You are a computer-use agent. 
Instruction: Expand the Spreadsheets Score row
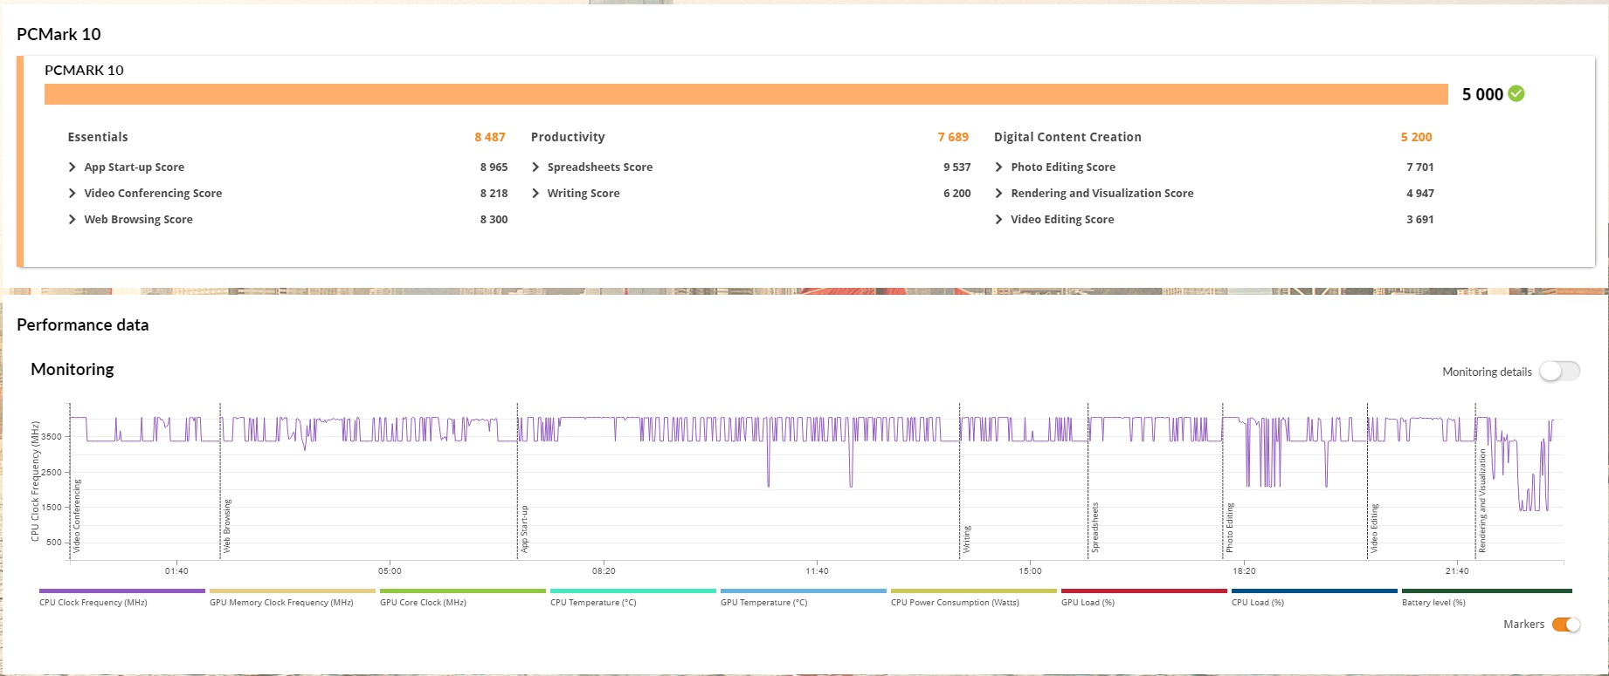coord(535,167)
